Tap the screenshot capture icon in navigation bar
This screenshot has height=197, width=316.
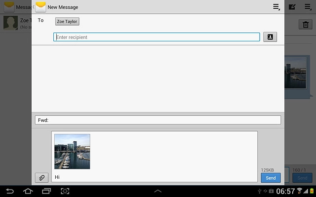[65, 191]
